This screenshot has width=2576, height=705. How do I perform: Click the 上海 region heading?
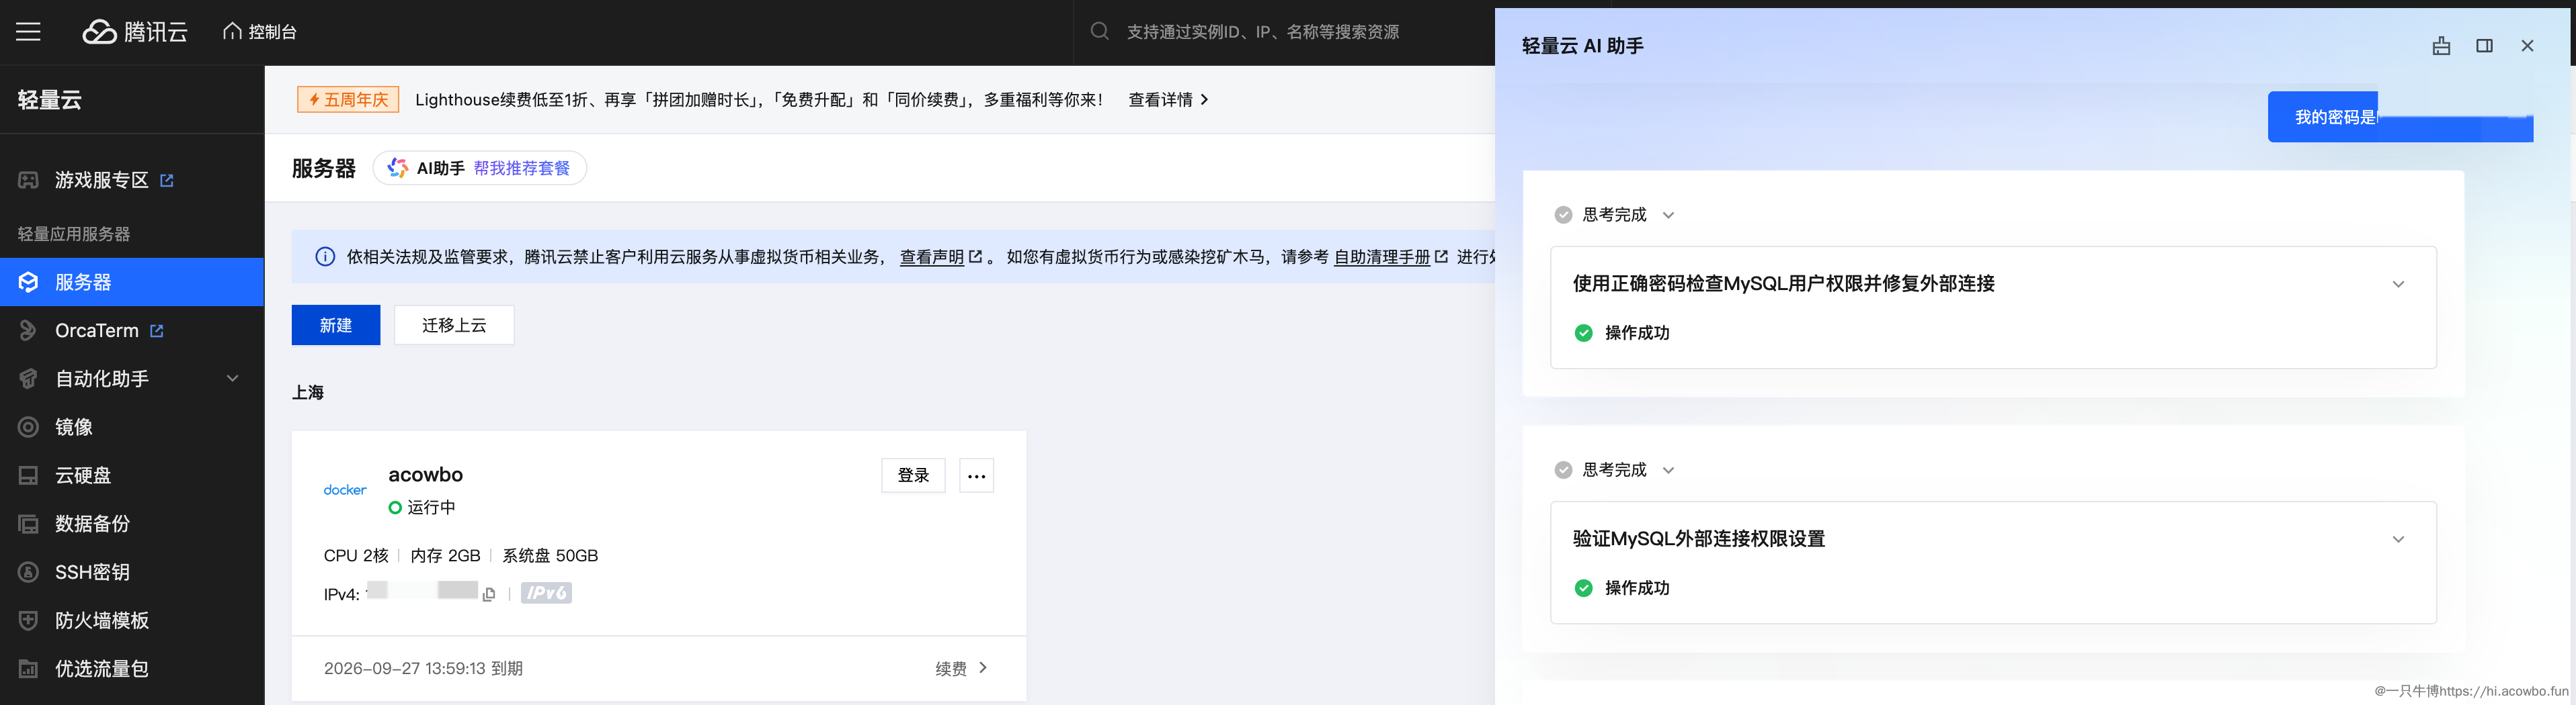coord(308,392)
